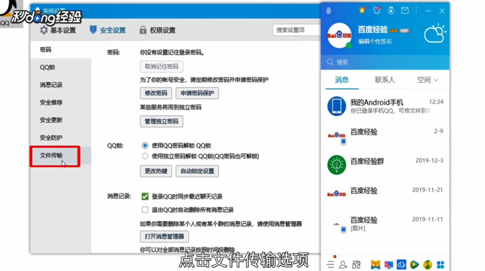
Task: Switch to 权限设置 tab
Action: tap(157, 30)
